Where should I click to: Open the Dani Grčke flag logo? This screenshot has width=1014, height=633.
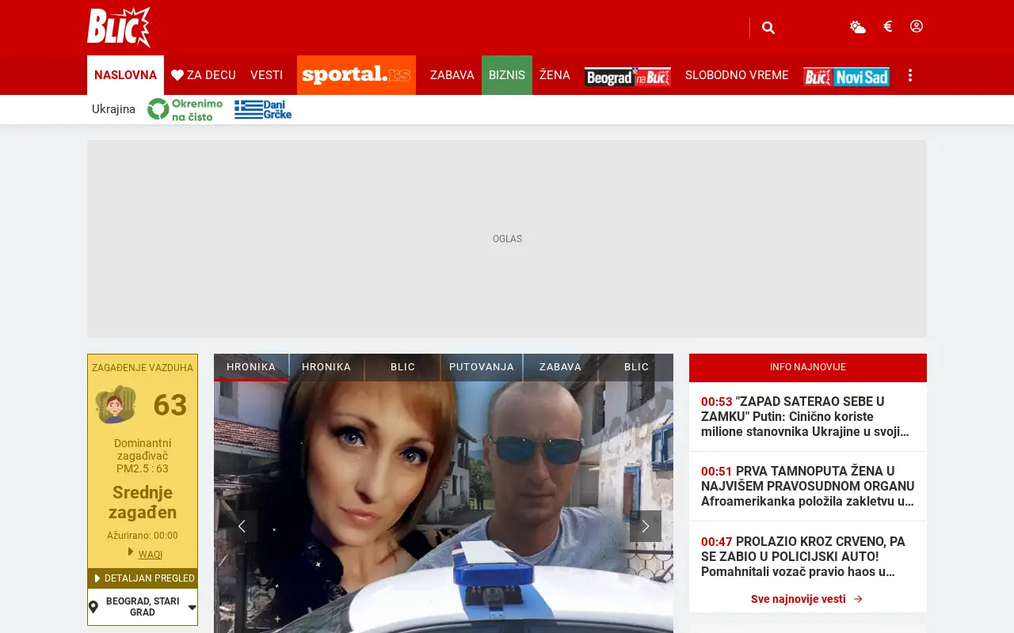coord(263,109)
